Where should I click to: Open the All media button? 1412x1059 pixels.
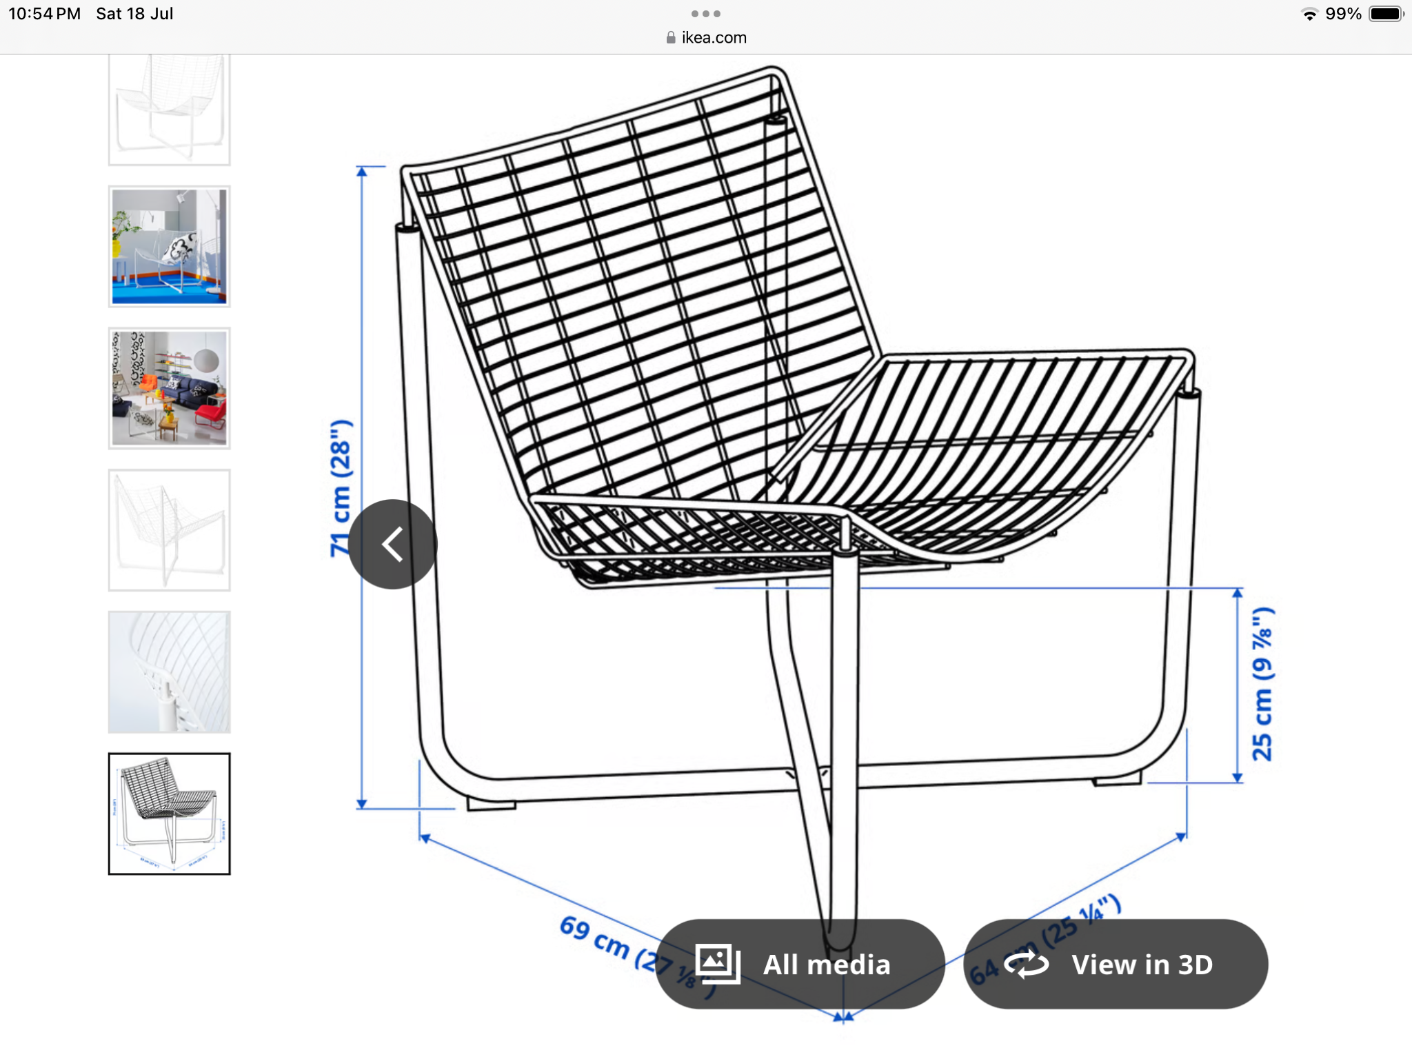[x=800, y=964]
